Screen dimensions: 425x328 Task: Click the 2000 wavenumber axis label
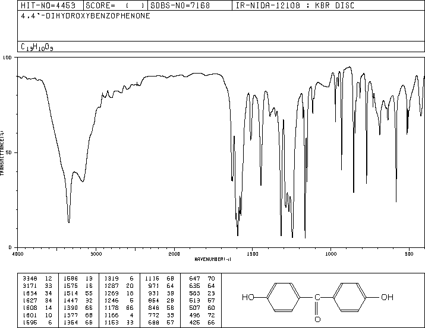coord(174,254)
